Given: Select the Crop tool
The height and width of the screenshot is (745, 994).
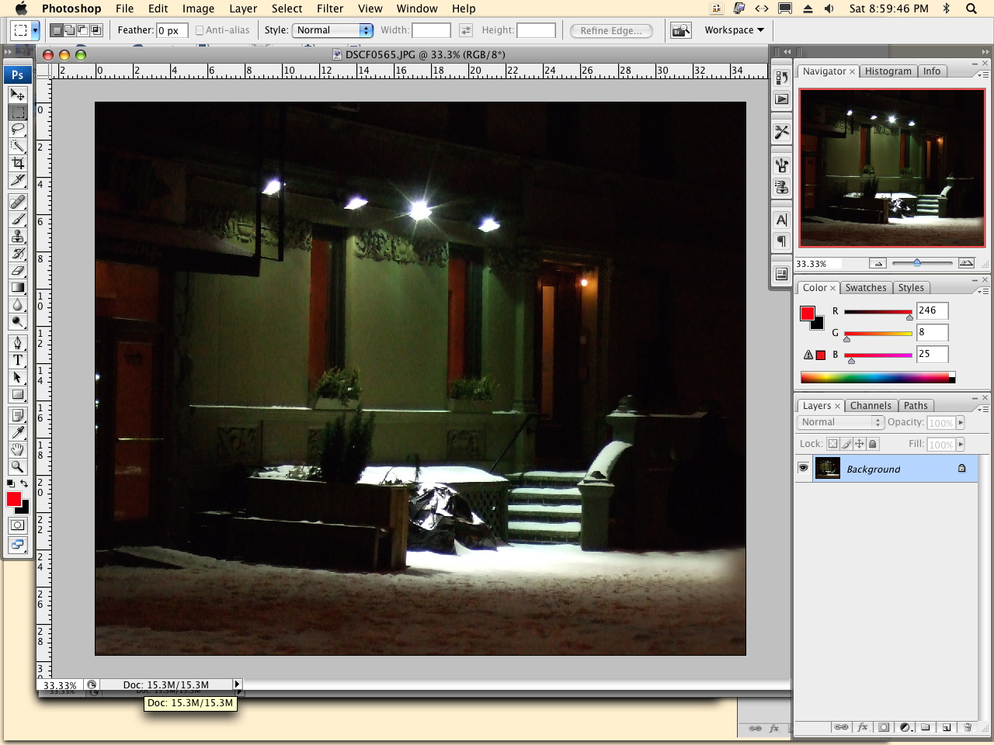Looking at the screenshot, I should pyautogui.click(x=17, y=163).
